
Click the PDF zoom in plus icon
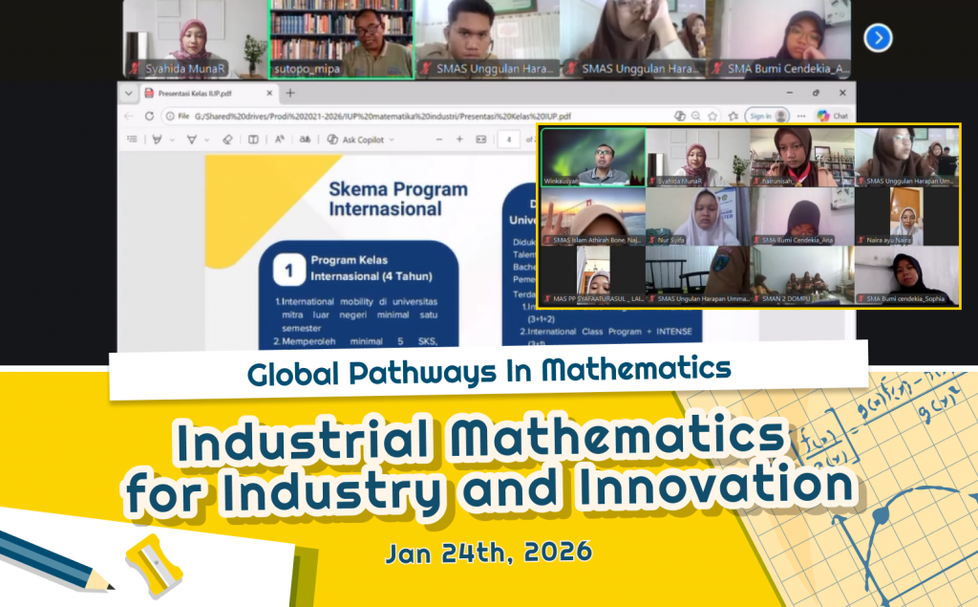[459, 139]
